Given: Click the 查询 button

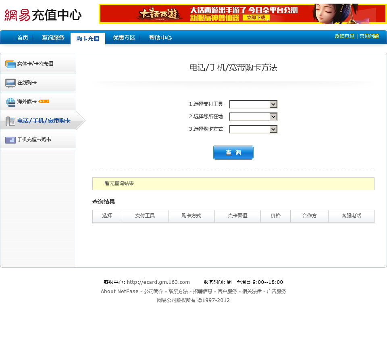Looking at the screenshot, I should 233,152.
